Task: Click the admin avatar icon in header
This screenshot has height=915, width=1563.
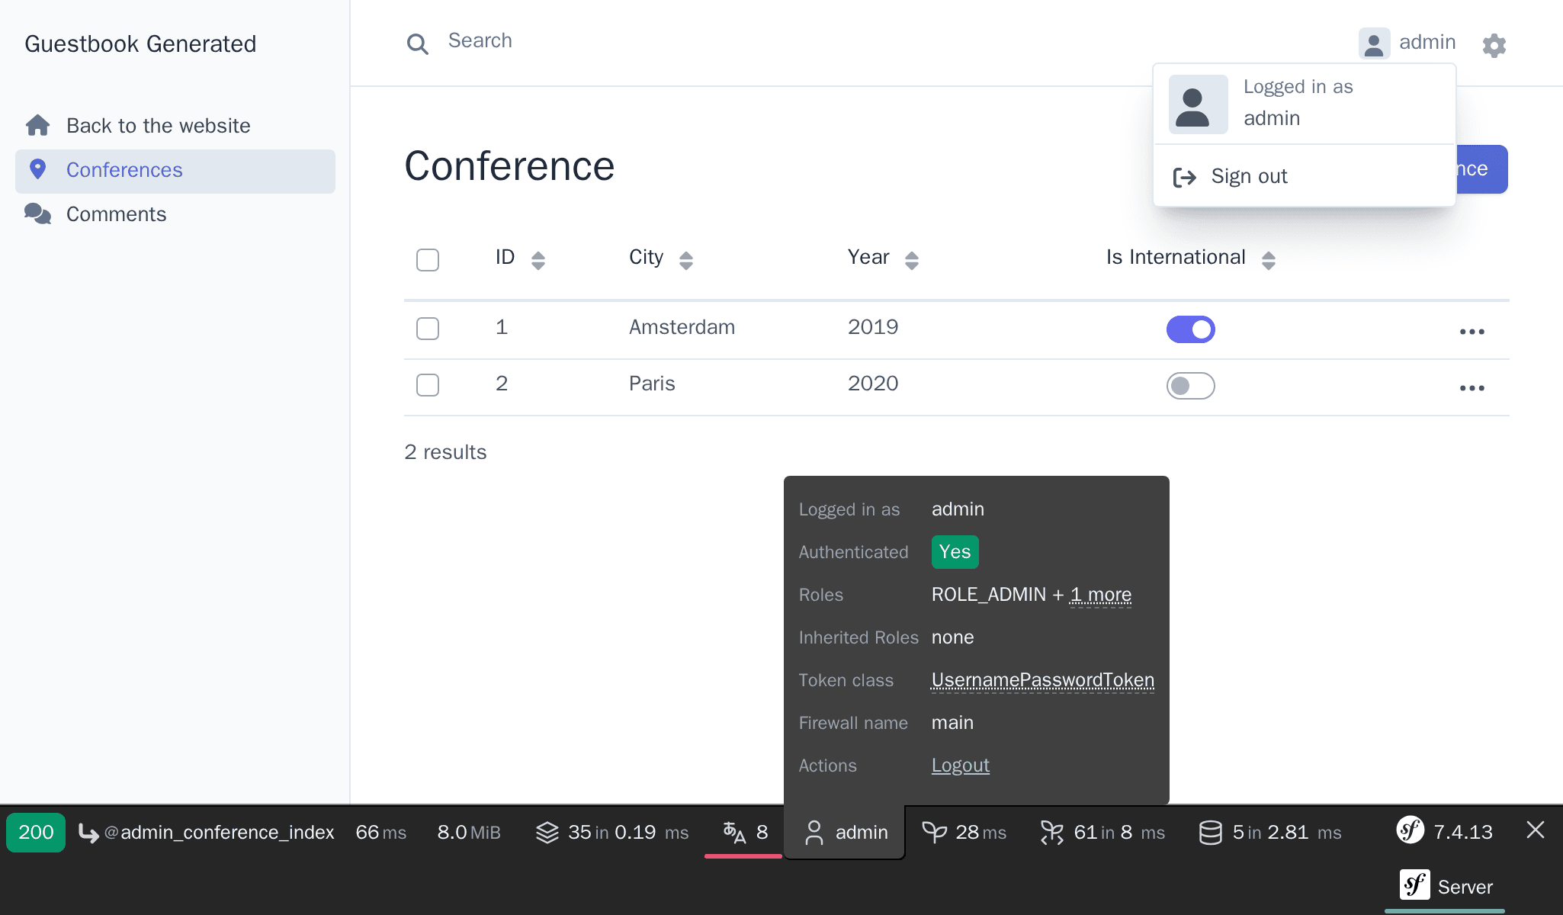Action: (1374, 43)
